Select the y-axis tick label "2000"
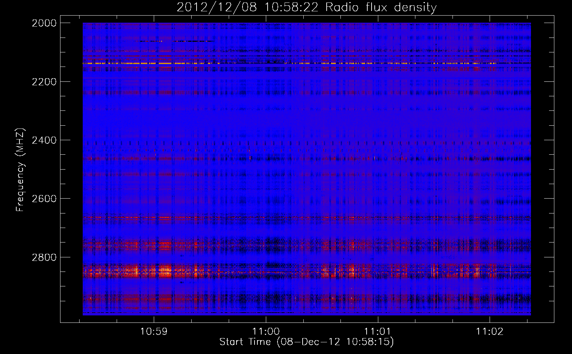The image size is (572, 354). [44, 23]
